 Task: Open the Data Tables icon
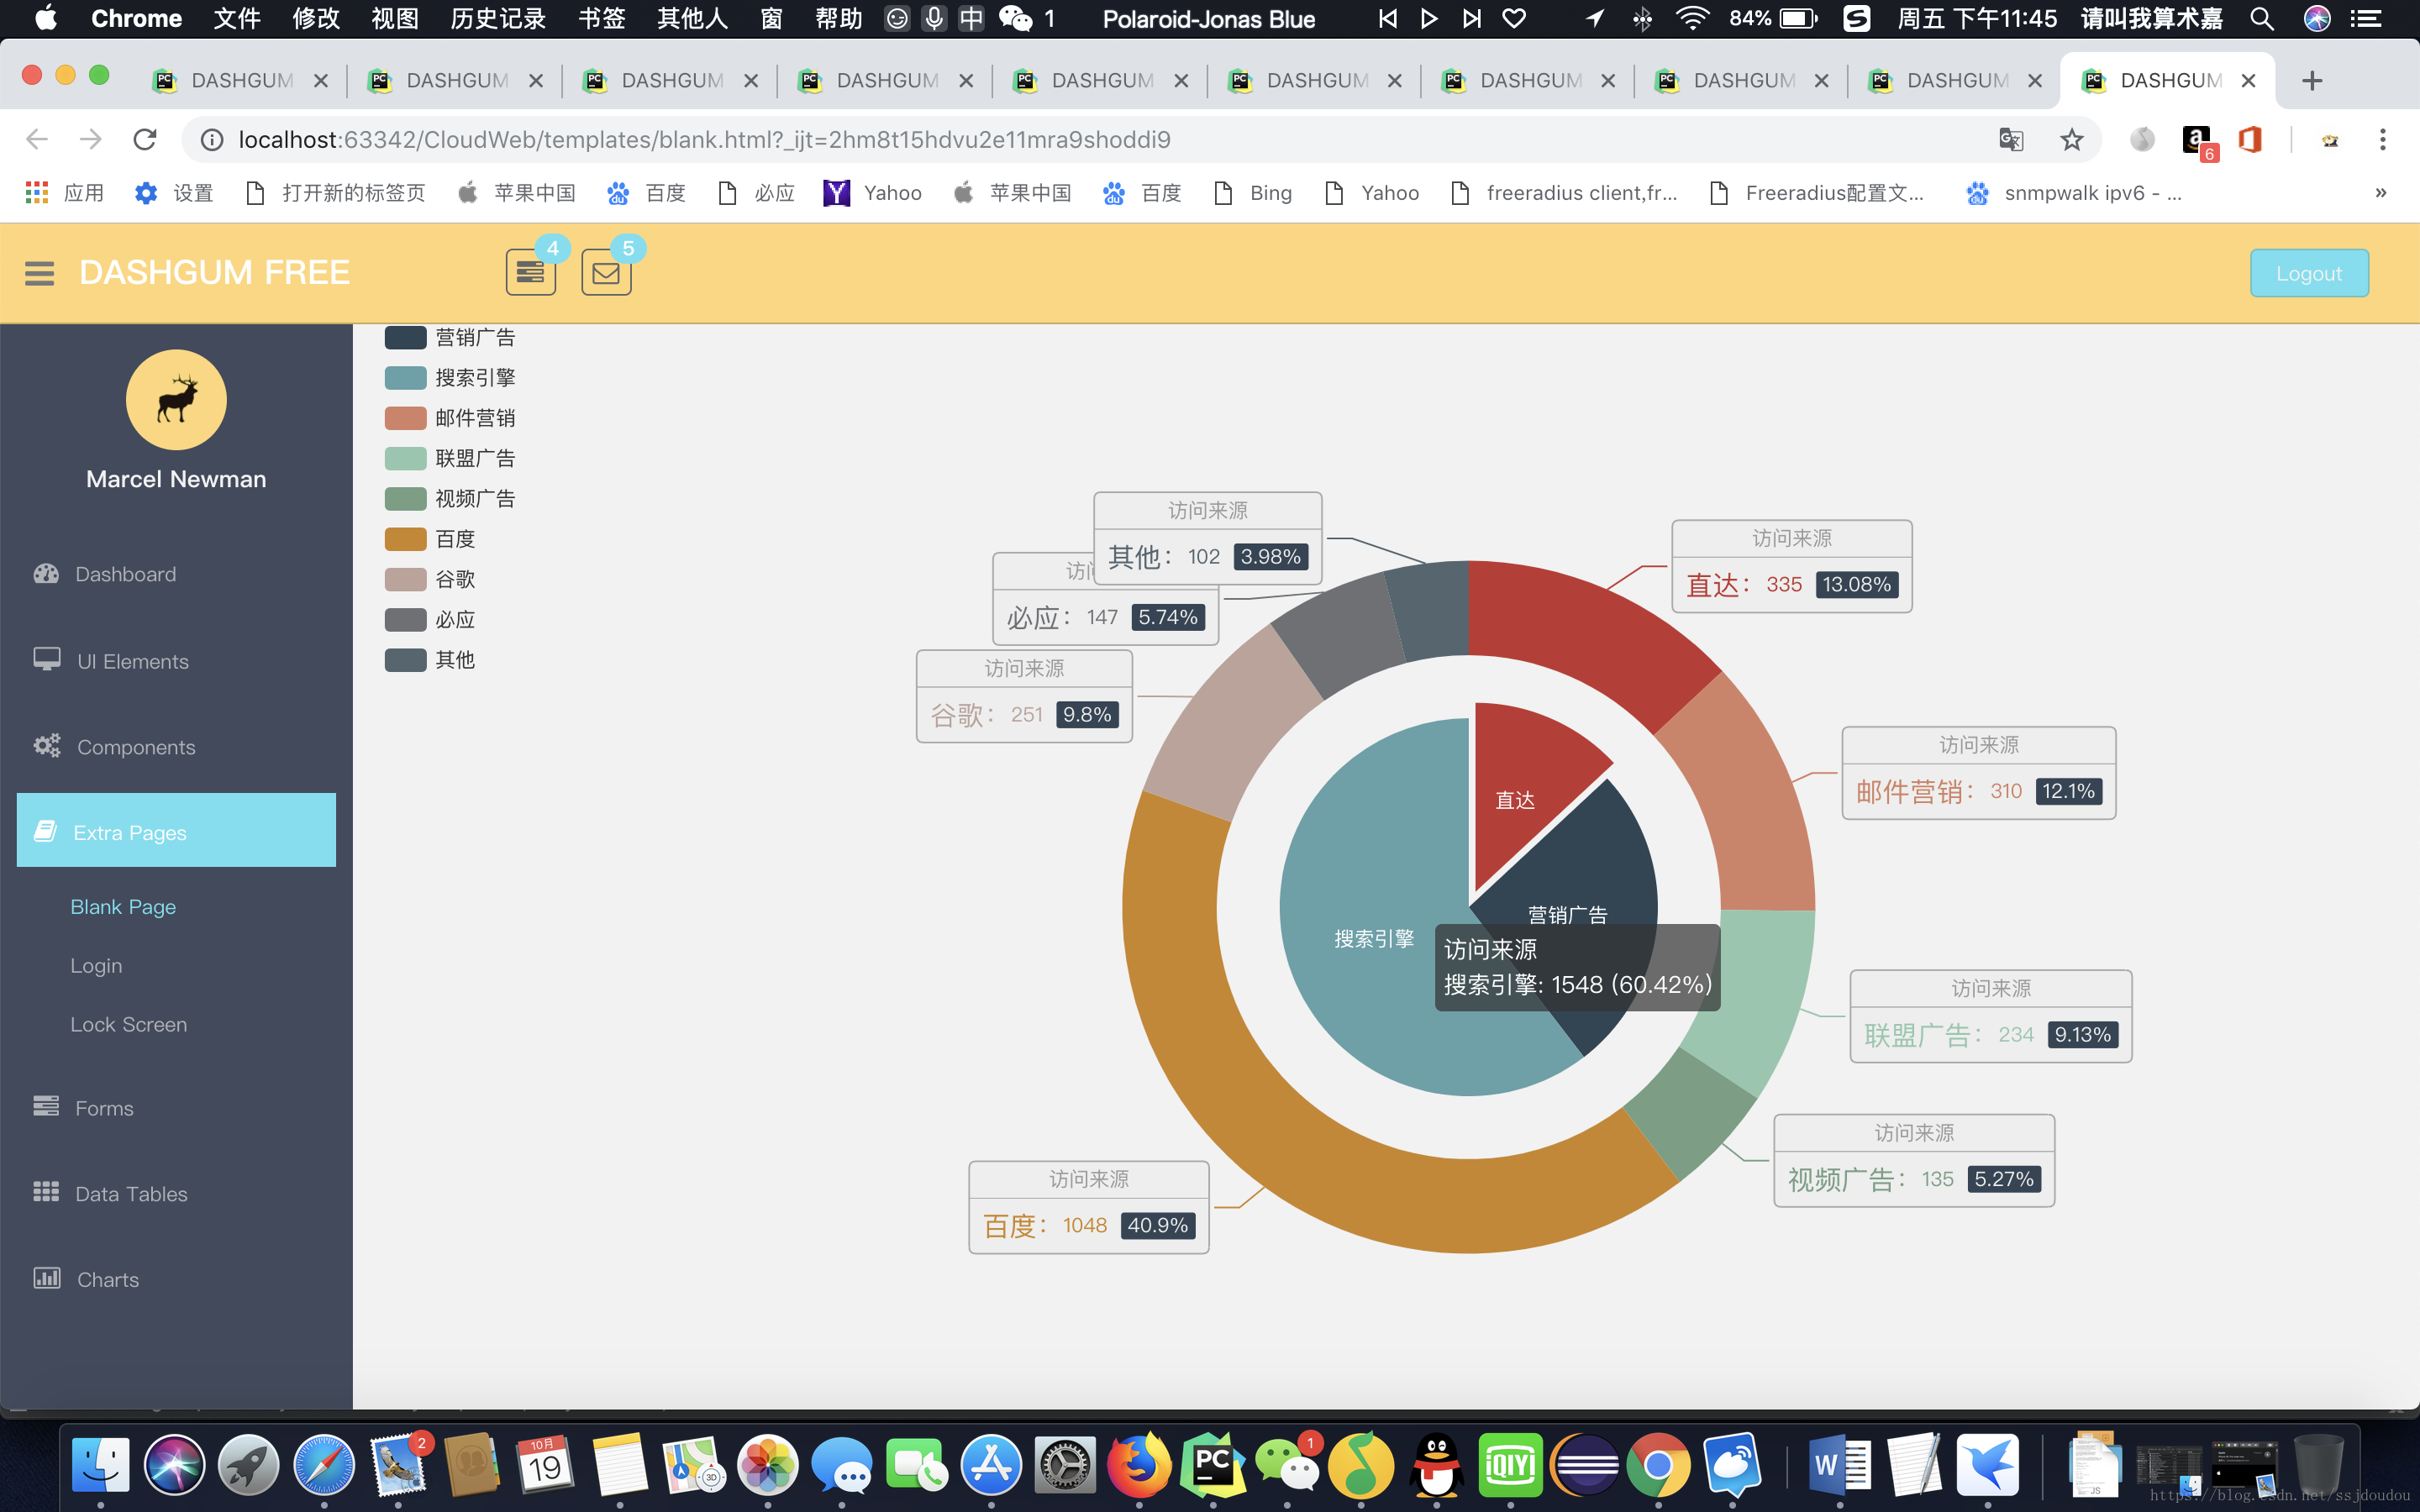point(45,1191)
